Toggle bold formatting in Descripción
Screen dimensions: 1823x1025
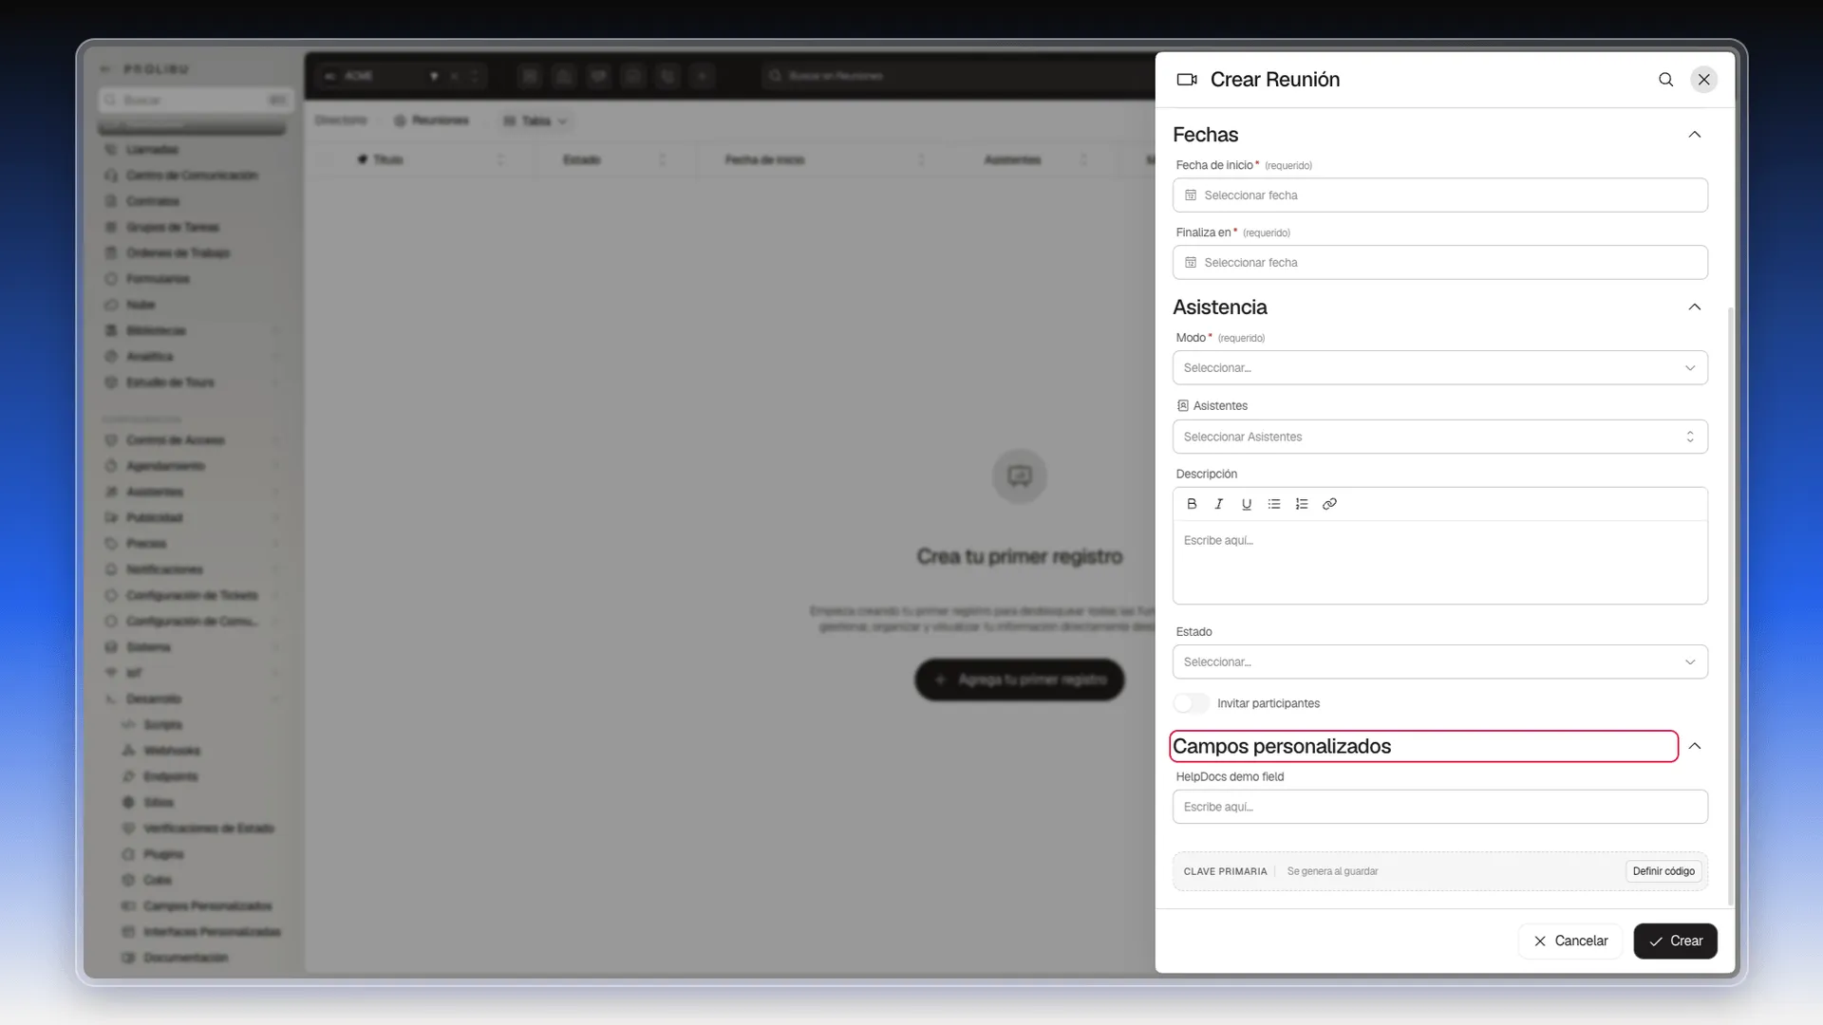[1192, 504]
